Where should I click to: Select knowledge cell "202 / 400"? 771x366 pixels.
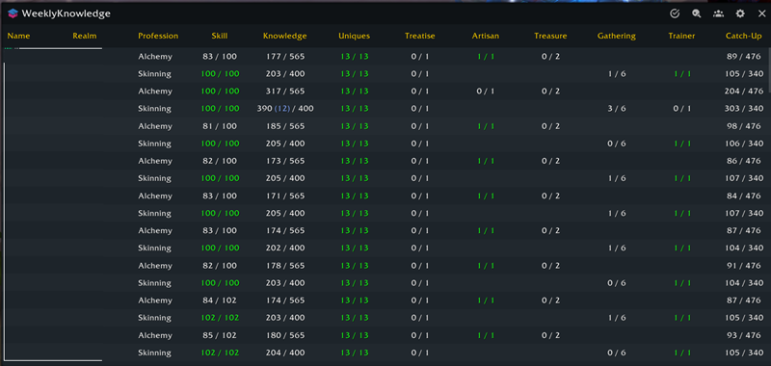284,248
